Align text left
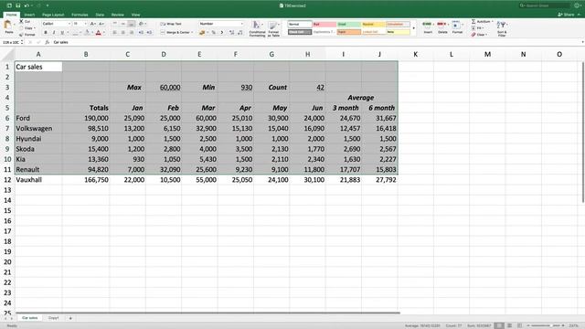The width and height of the screenshot is (585, 329). click(x=114, y=33)
